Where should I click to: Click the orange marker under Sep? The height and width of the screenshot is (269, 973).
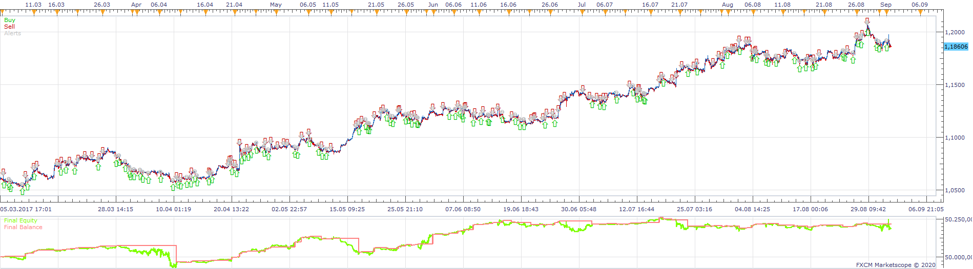[x=886, y=12]
